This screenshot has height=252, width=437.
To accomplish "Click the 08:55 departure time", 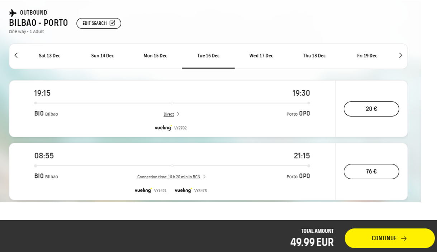I will tap(44, 156).
